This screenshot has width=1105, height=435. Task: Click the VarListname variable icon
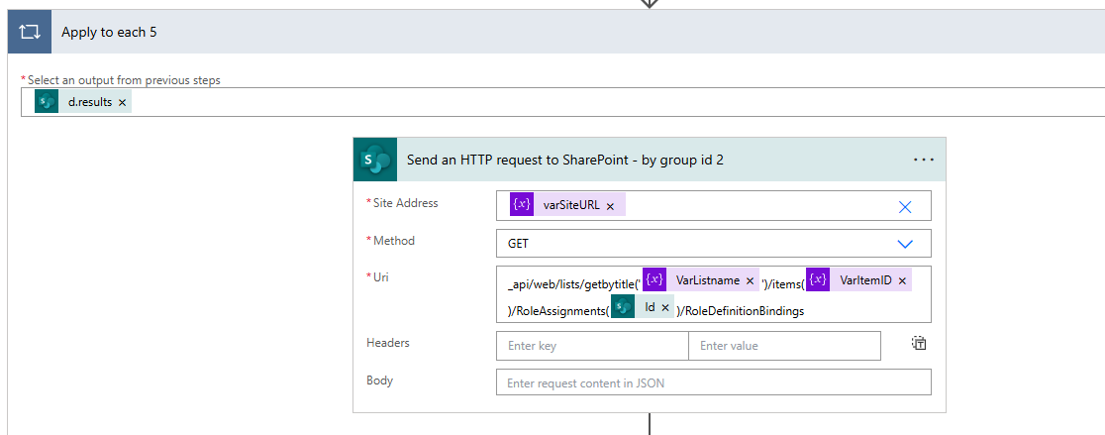654,279
